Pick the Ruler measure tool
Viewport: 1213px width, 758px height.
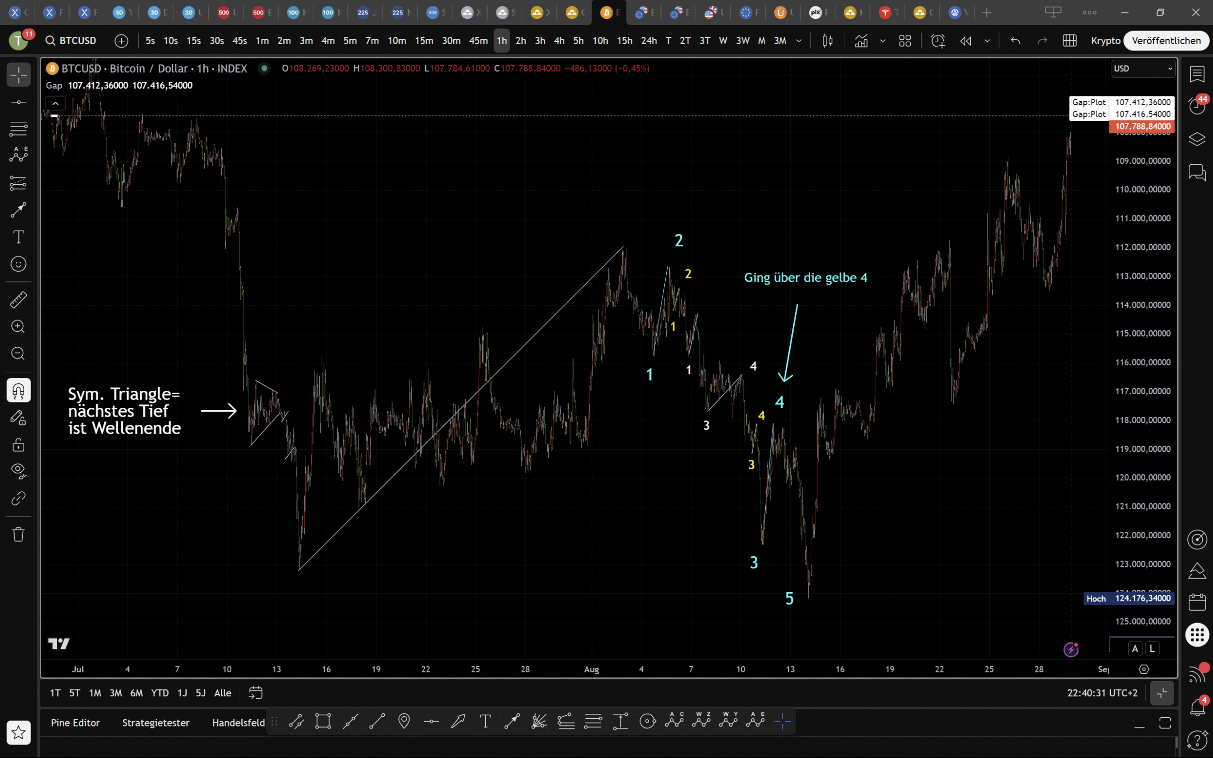(x=18, y=300)
